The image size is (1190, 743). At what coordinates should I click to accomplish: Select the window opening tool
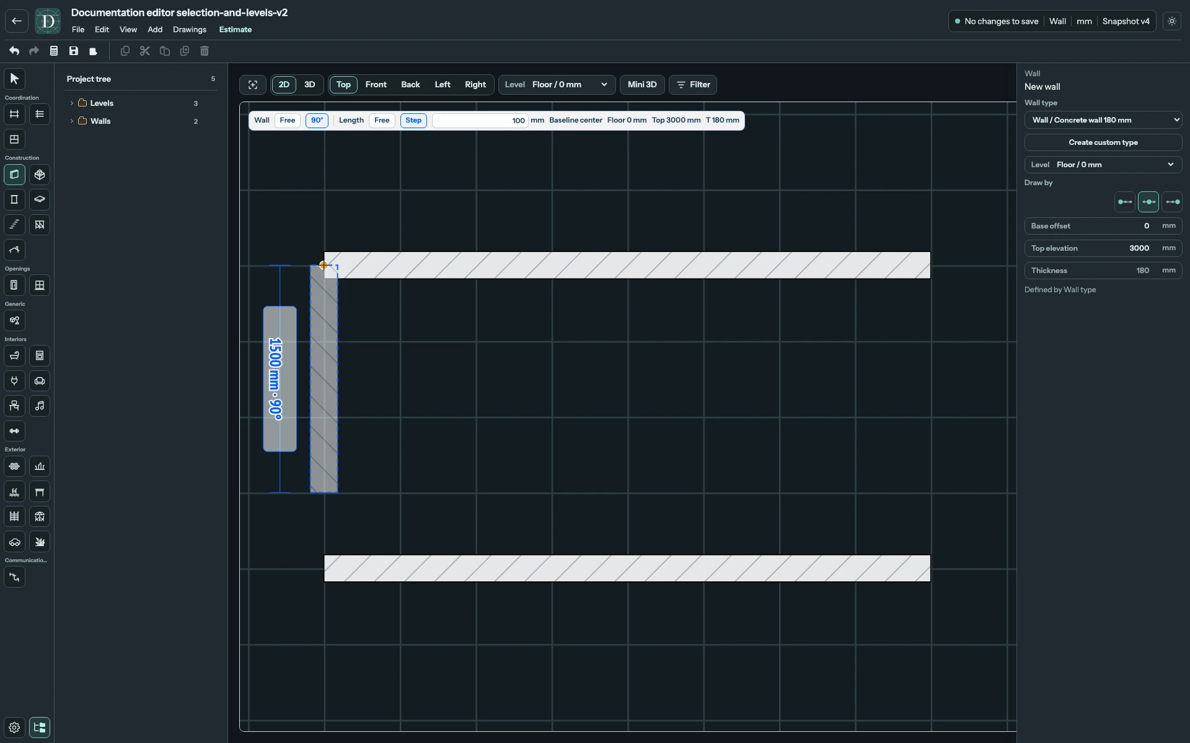click(40, 285)
